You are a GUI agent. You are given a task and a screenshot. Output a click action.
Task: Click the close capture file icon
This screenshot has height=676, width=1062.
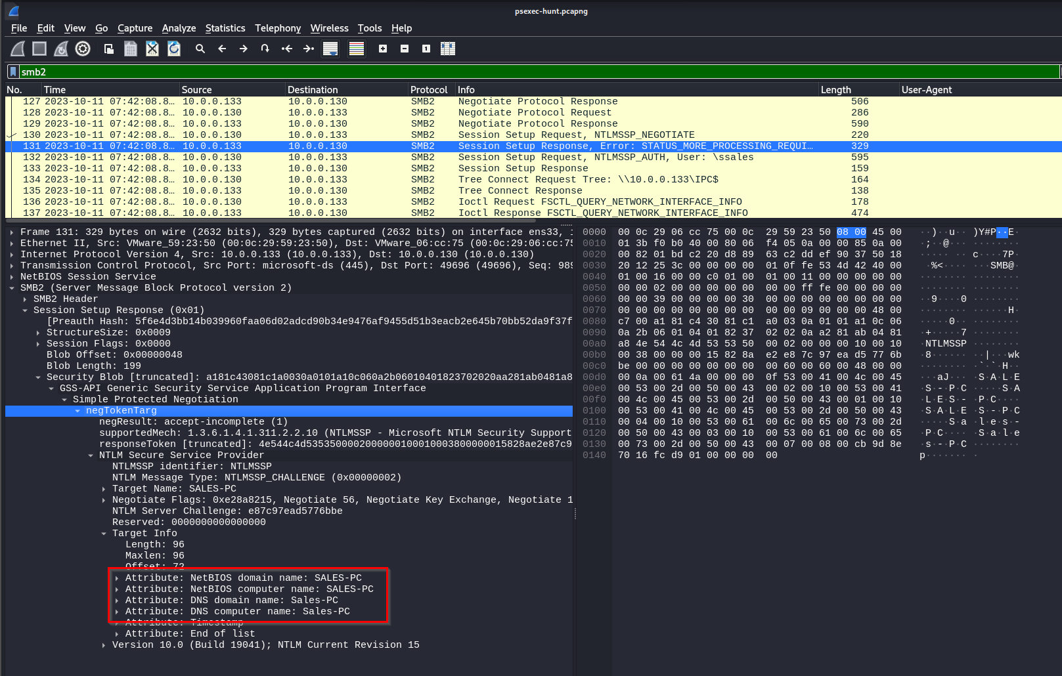click(152, 49)
